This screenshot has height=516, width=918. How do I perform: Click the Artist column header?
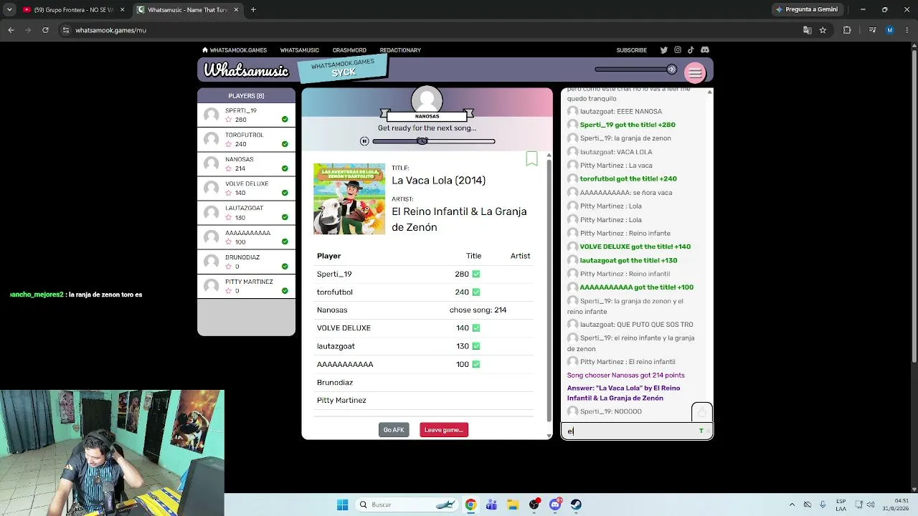(520, 256)
